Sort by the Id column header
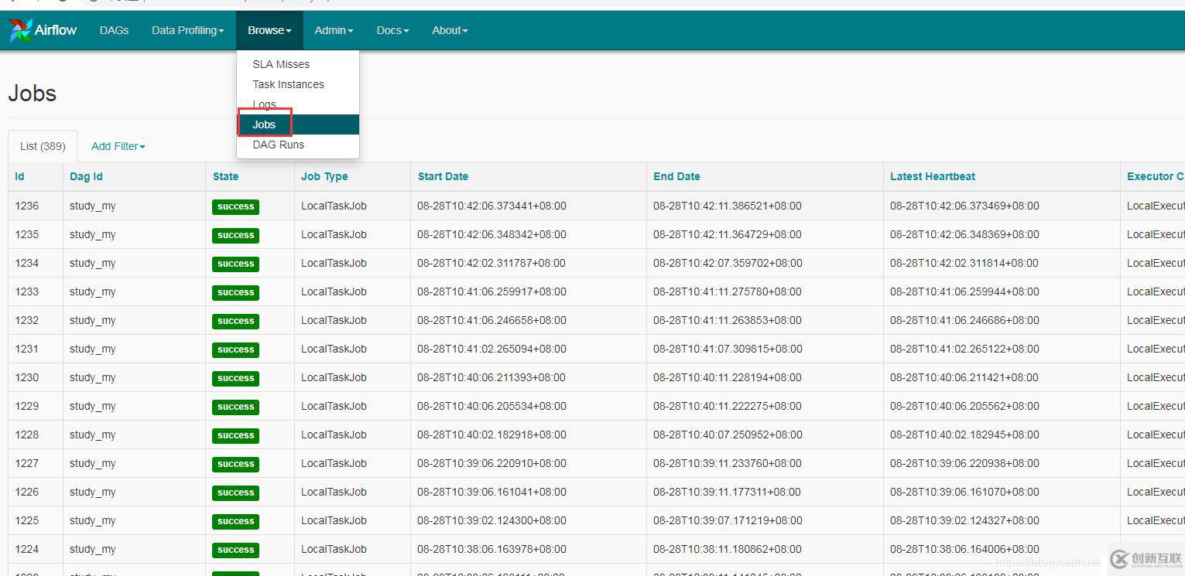This screenshot has width=1185, height=576. click(x=19, y=176)
